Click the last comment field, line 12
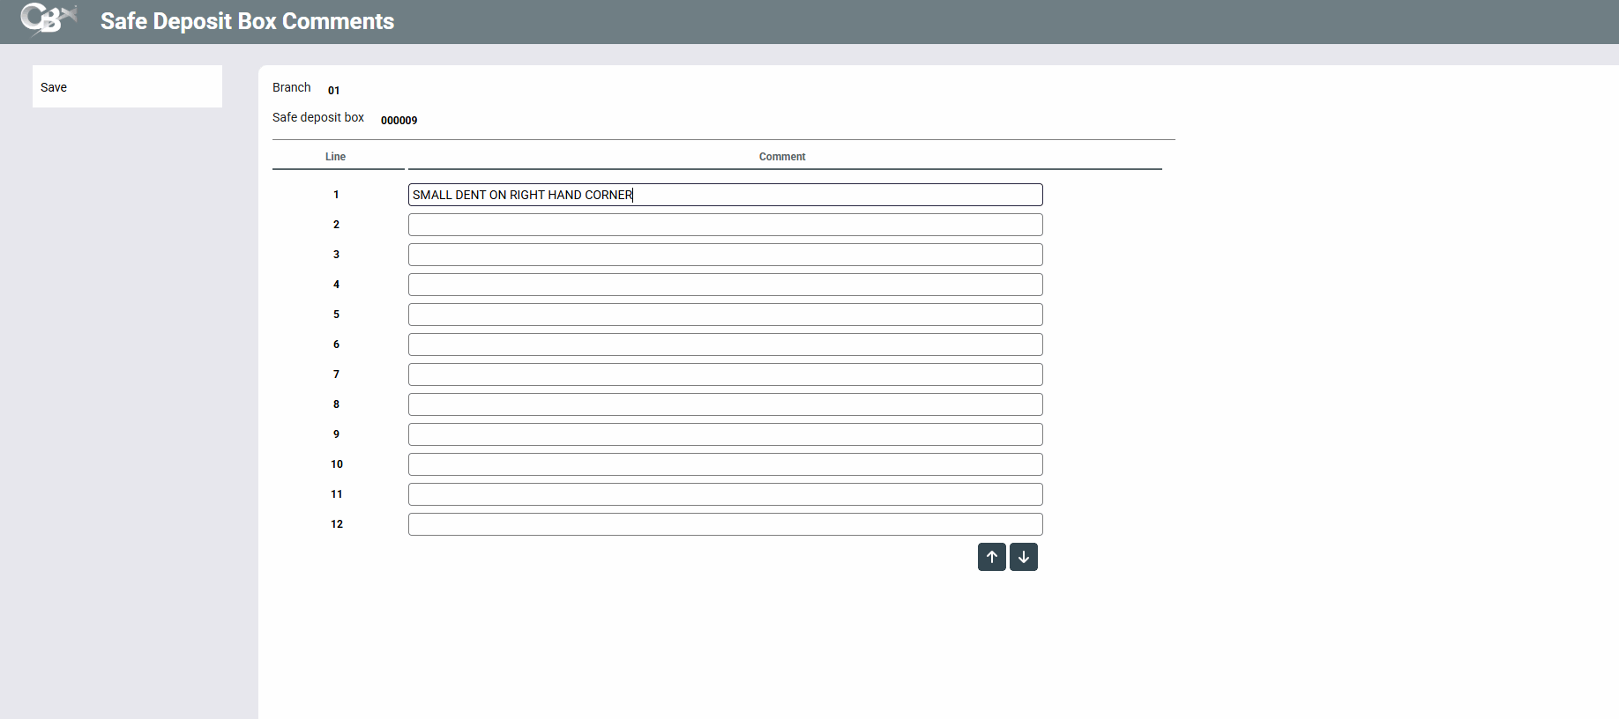 [x=725, y=524]
